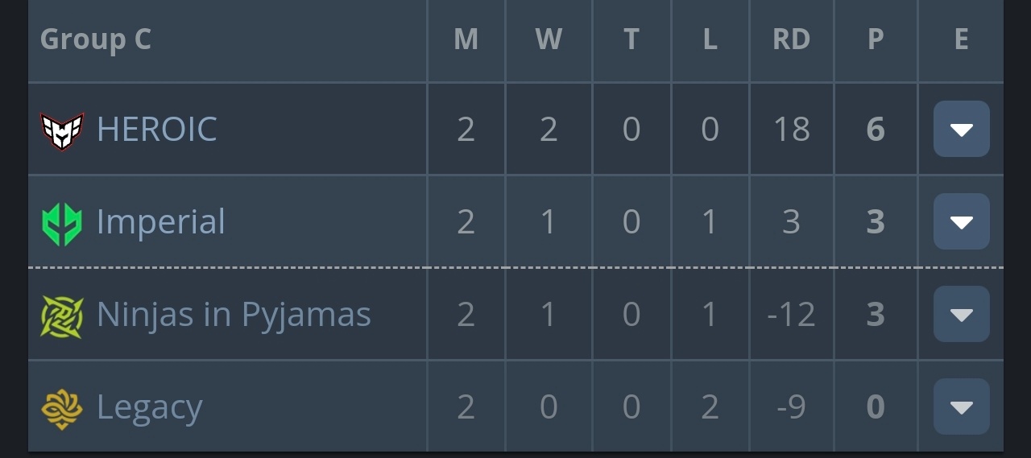Expand Ninjas in Pyjamas row arrow
This screenshot has width=1031, height=458.
(x=961, y=314)
